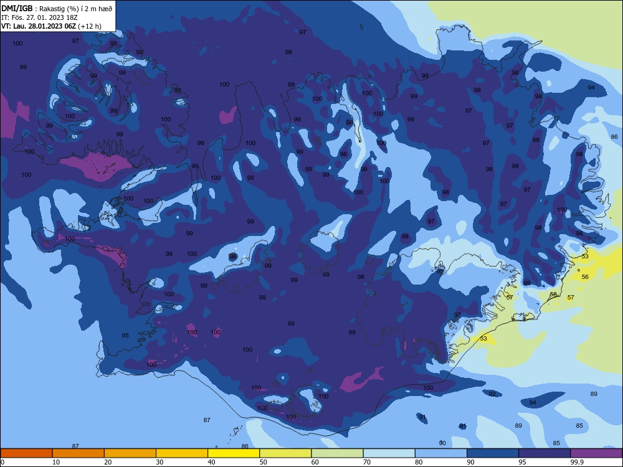Image resolution: width=623 pixels, height=467 pixels.
Task: Click the '30' legend tick label
Action: (159, 462)
